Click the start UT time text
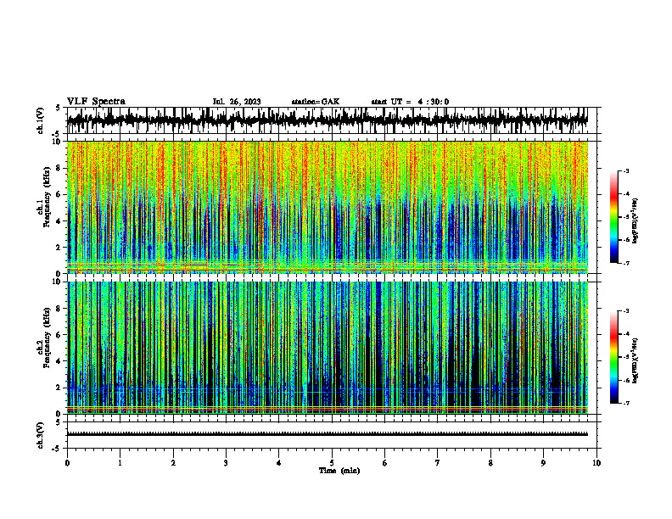This screenshot has width=672, height=519. coord(410,102)
